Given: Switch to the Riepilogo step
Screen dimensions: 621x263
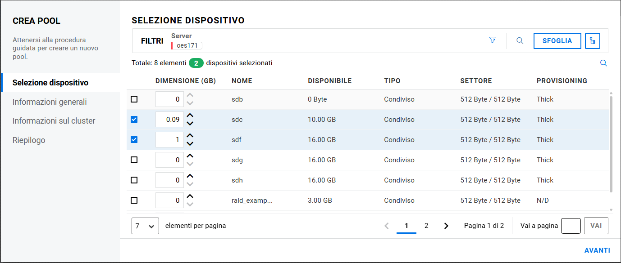Looking at the screenshot, I should (29, 140).
